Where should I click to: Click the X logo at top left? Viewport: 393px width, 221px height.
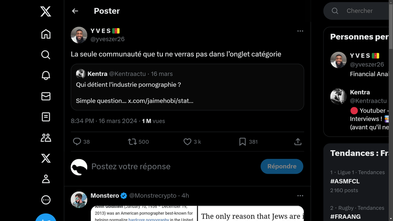pos(46,12)
